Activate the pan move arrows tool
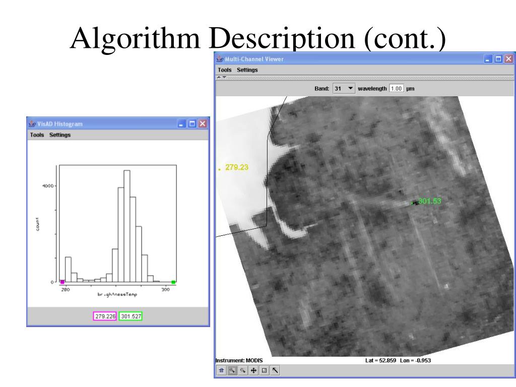 coord(253,371)
